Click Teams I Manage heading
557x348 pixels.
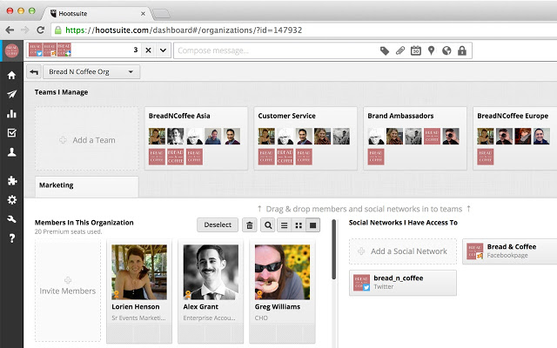tap(61, 92)
